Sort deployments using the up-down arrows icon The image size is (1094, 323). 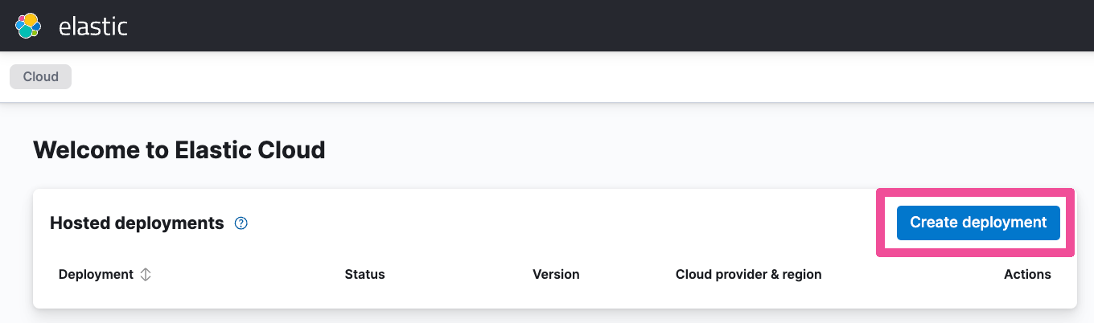point(146,274)
